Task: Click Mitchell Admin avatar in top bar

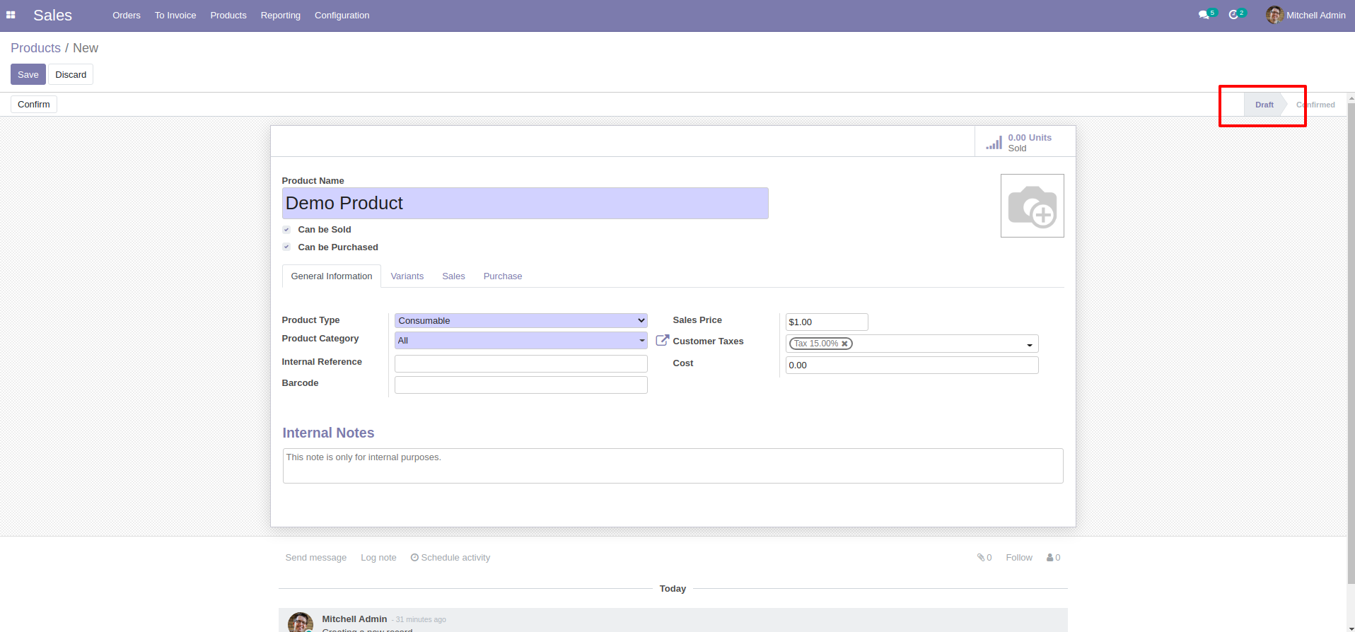Action: [1274, 15]
